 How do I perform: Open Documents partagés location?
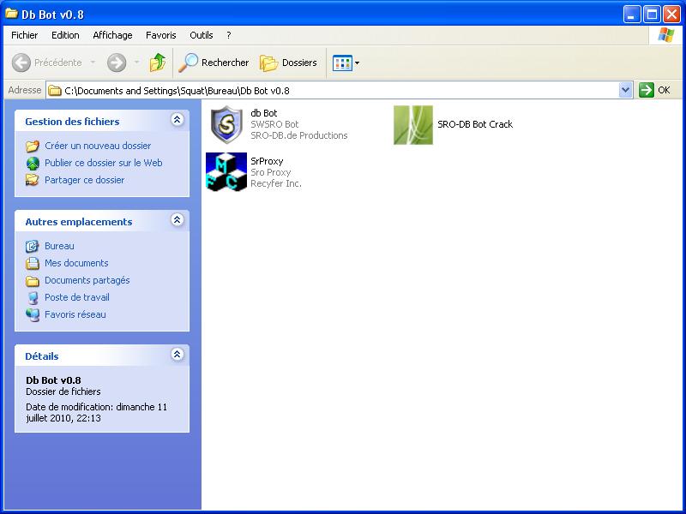[87, 280]
